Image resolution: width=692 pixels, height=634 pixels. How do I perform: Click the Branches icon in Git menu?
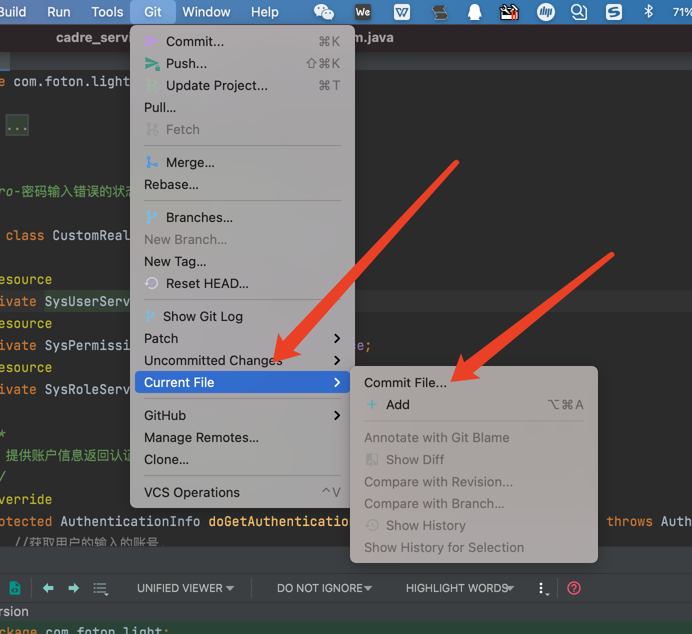(x=151, y=217)
